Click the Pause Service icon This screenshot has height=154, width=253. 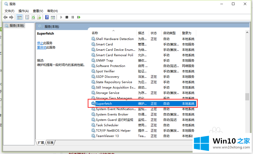[x=73, y=17]
